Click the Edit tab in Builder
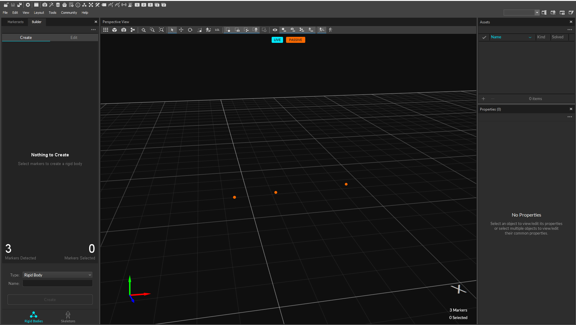This screenshot has width=576, height=325. [x=74, y=37]
